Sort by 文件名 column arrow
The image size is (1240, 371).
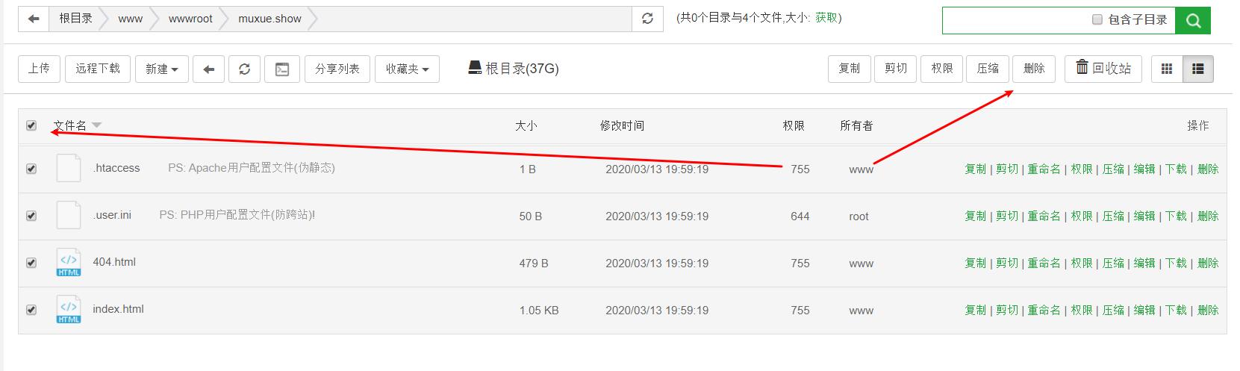pos(96,125)
